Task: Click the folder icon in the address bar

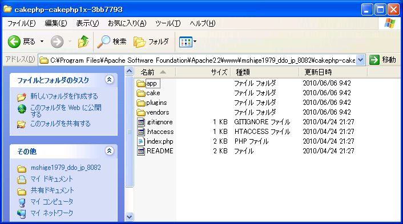Action: [44, 60]
